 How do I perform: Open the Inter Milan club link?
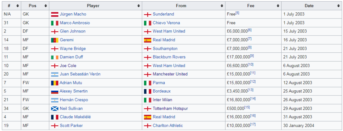pos(163,100)
